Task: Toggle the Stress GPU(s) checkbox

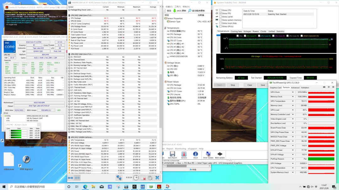Action: click(x=221, y=26)
